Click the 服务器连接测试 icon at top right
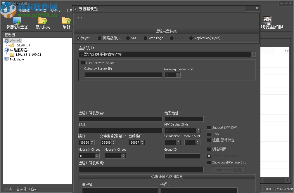 tap(267, 19)
